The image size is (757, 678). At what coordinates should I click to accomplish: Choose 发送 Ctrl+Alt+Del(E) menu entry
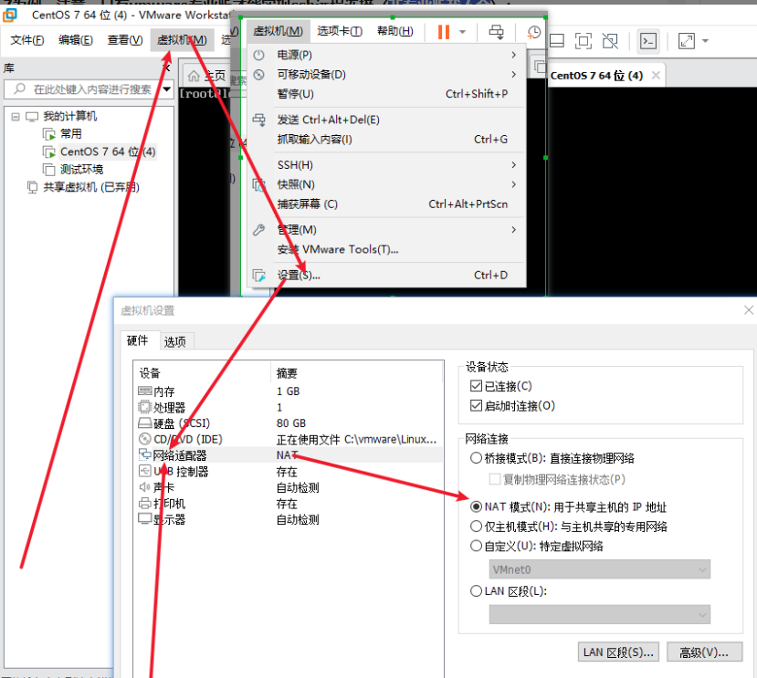tap(386, 120)
